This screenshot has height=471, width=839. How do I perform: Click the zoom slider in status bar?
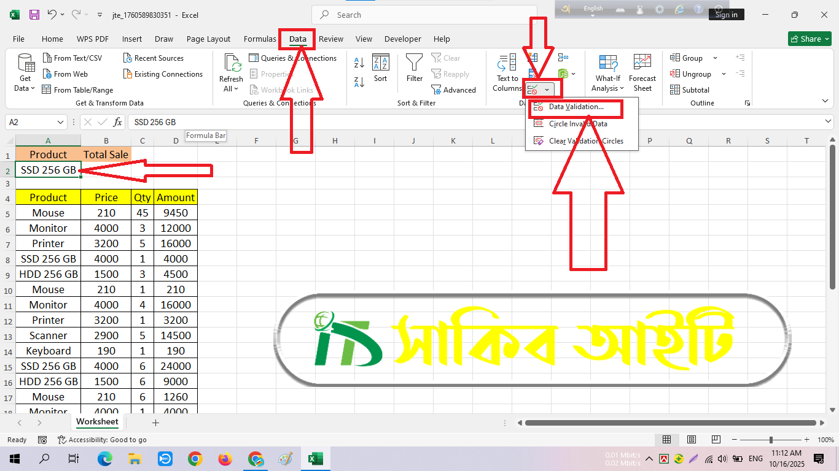coord(771,440)
